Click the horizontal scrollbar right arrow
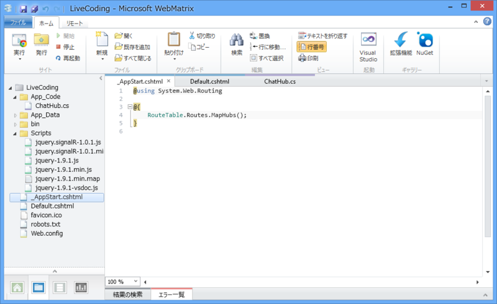Image resolution: width=497 pixels, height=304 pixels. click(x=477, y=282)
